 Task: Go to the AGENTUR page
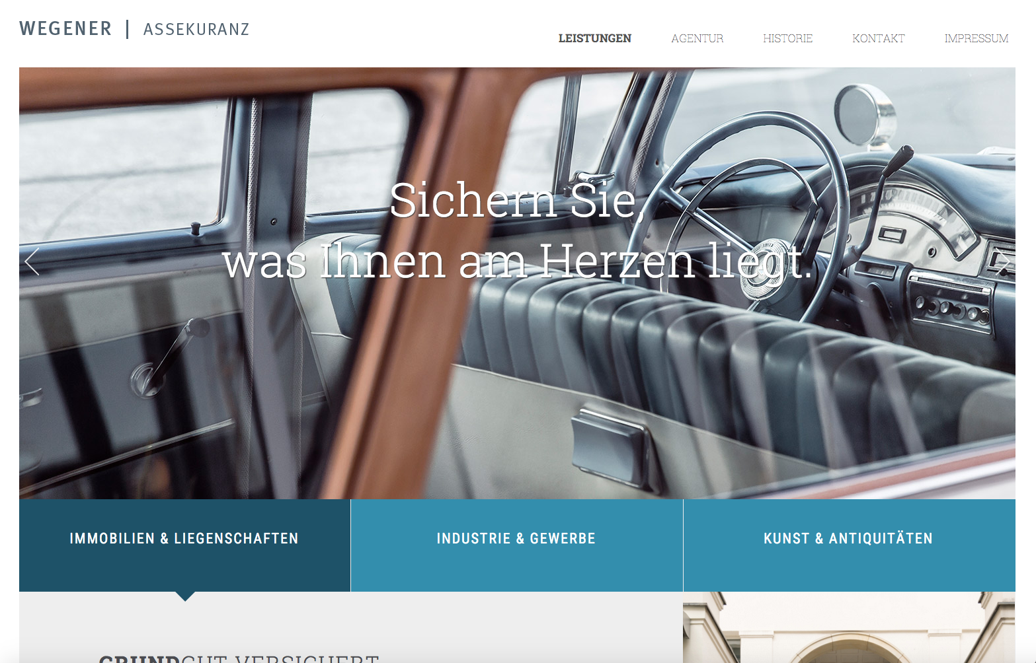(x=697, y=38)
